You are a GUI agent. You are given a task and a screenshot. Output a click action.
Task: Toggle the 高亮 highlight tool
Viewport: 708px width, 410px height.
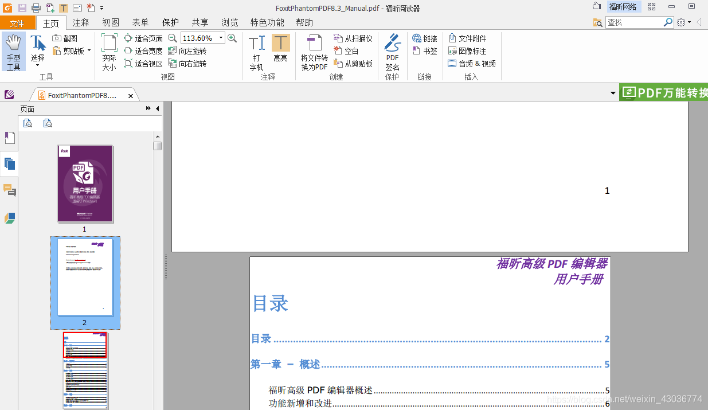280,48
